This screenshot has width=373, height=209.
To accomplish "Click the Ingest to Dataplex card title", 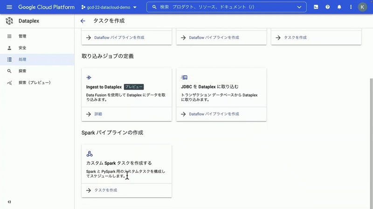I will (x=104, y=87).
